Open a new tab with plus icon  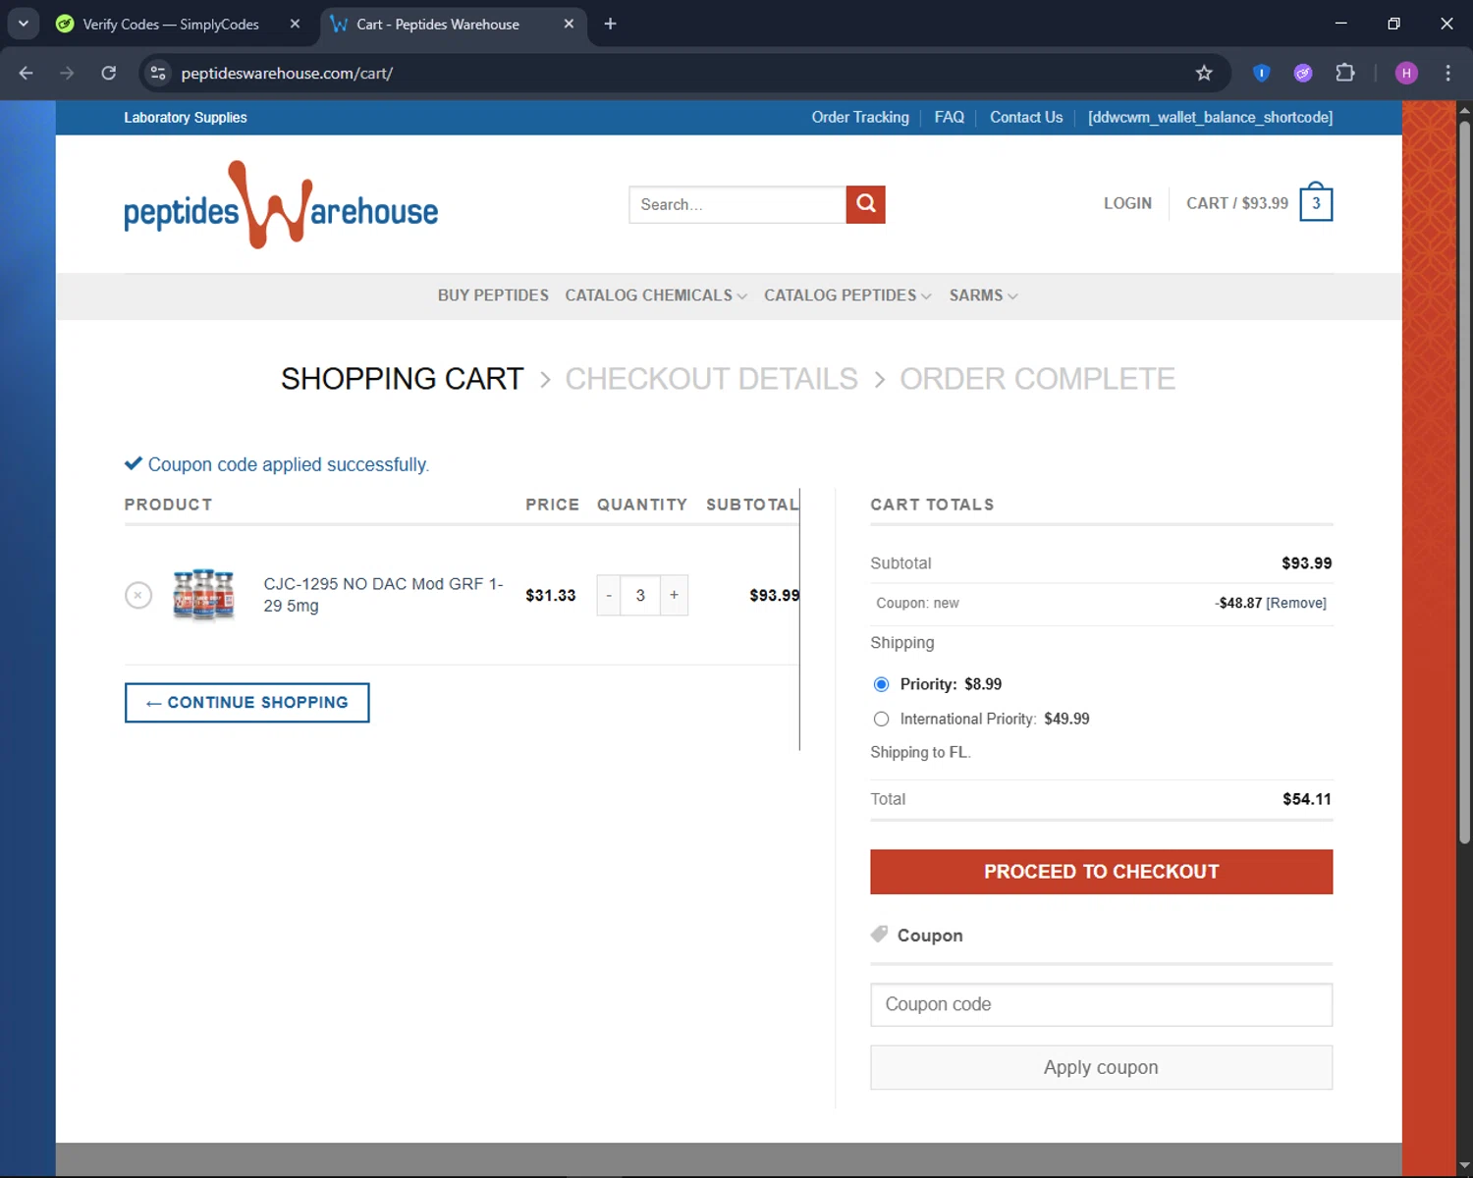pos(610,24)
